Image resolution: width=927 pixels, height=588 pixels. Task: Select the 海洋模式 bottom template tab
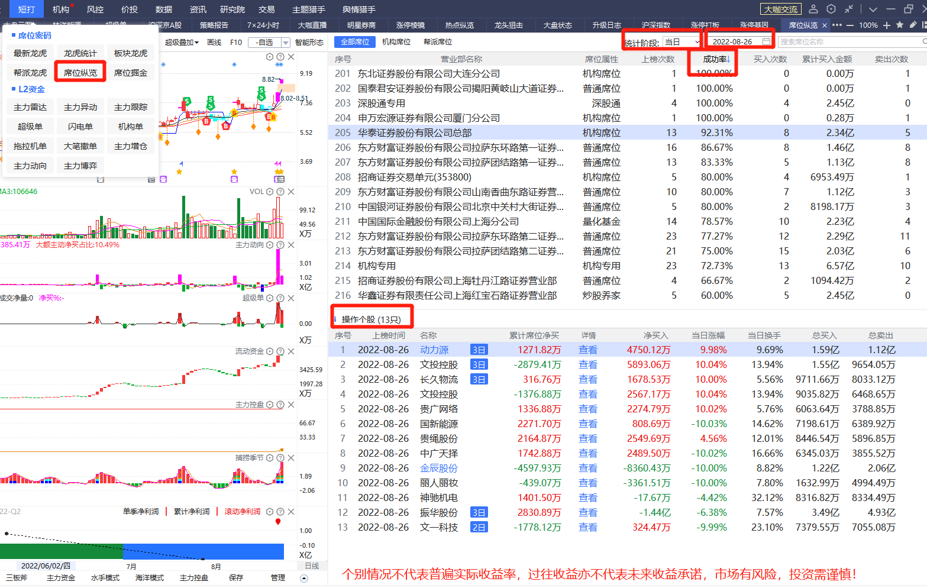149,578
